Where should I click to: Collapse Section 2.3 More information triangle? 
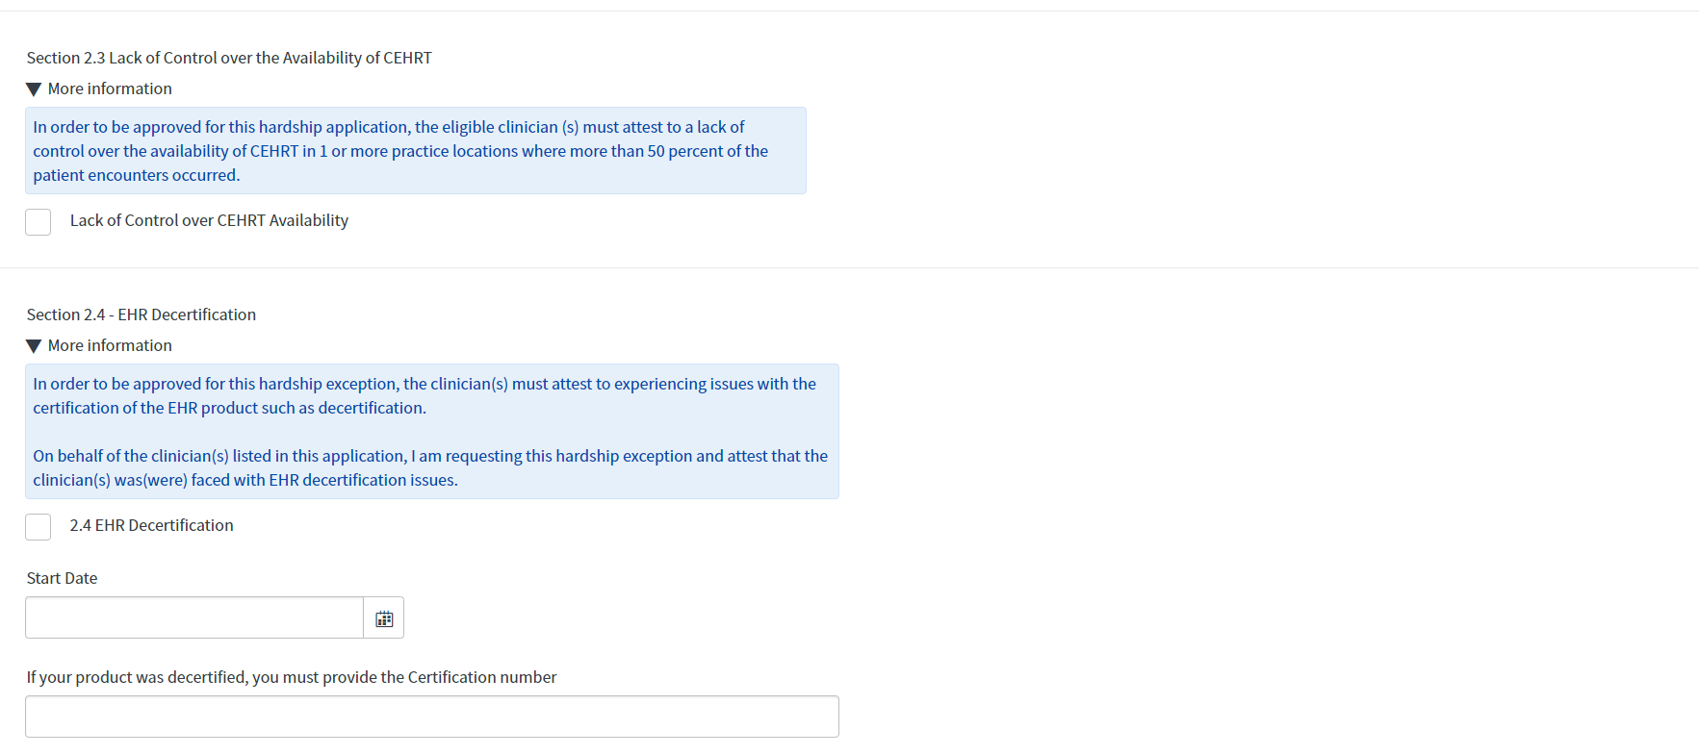click(34, 89)
